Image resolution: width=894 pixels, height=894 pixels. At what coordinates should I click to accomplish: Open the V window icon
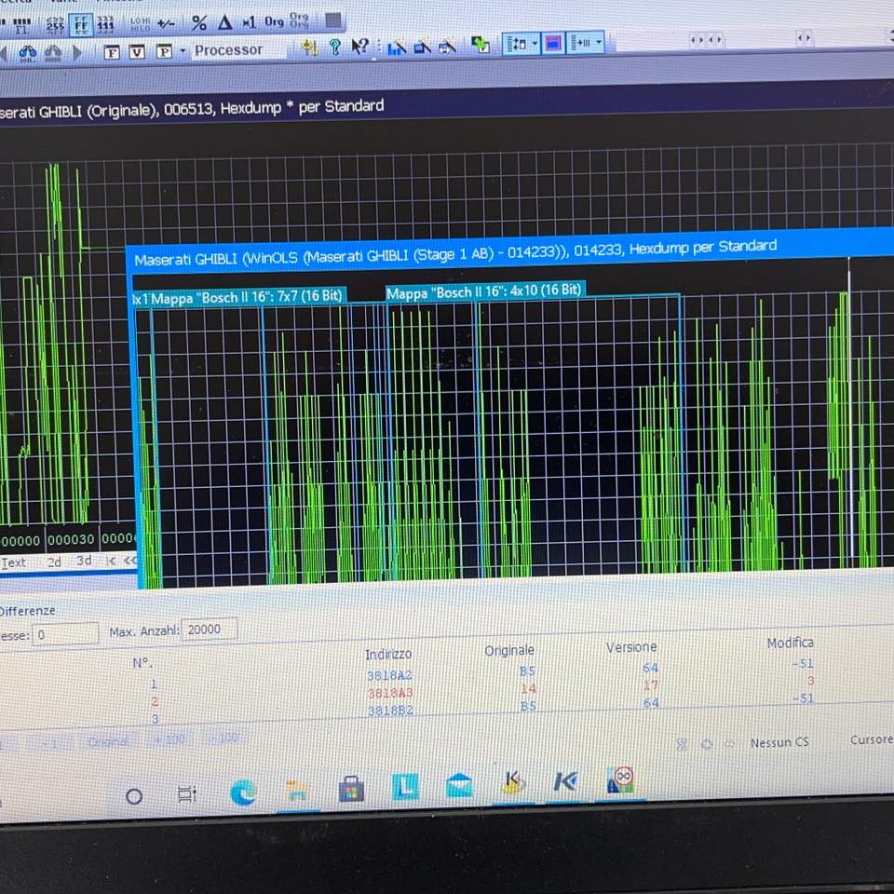coord(137,52)
